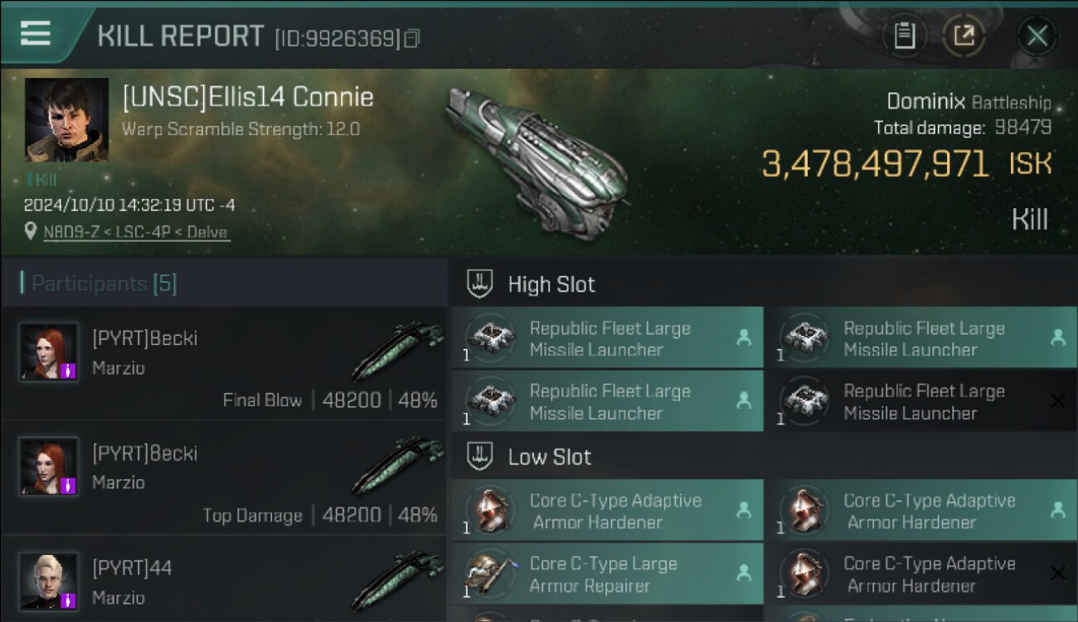The height and width of the screenshot is (622, 1078).
Task: Select Becki's Final Blow participant entry
Action: [x=224, y=365]
